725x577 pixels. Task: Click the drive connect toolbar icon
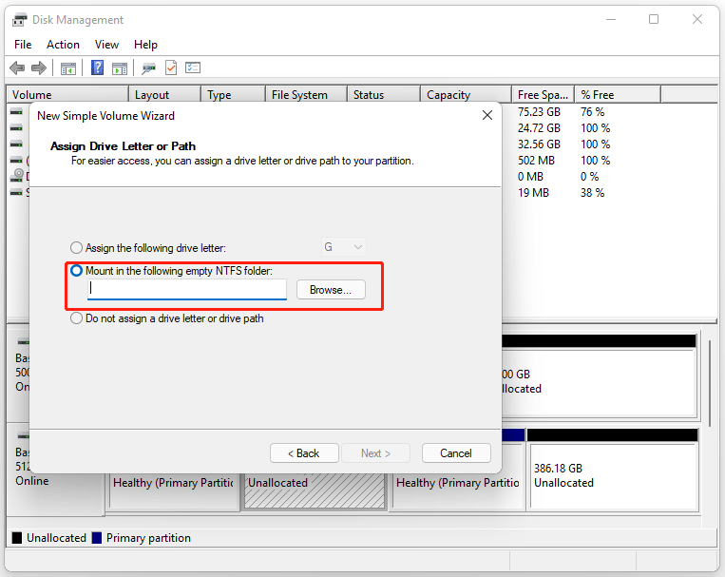click(149, 68)
